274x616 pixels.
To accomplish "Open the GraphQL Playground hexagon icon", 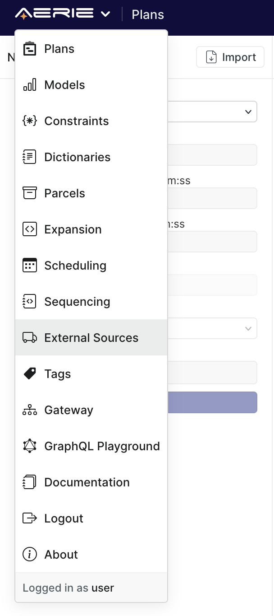I will (29, 446).
